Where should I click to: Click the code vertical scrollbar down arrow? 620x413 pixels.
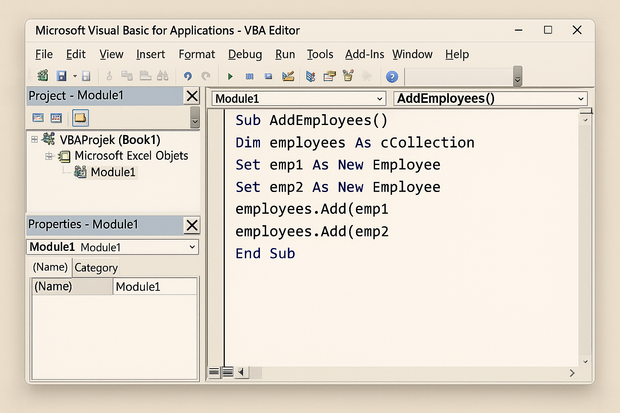tap(585, 362)
